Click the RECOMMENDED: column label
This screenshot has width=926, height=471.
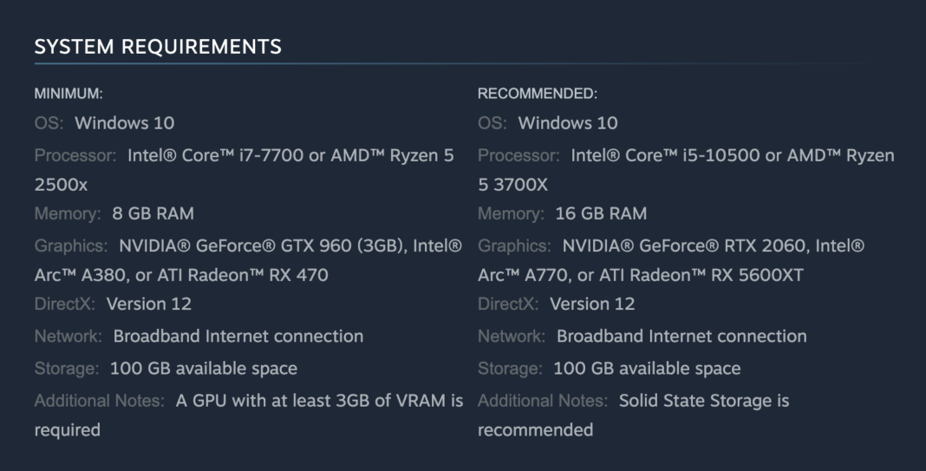tap(538, 94)
